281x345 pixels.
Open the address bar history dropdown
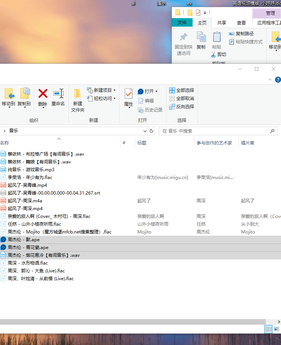click(145, 131)
